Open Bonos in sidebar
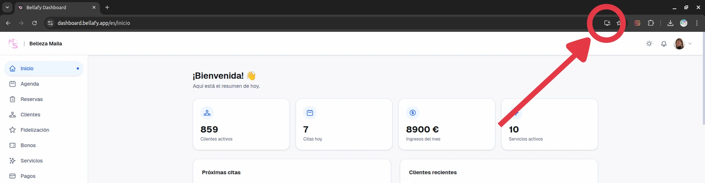 pos(44,145)
